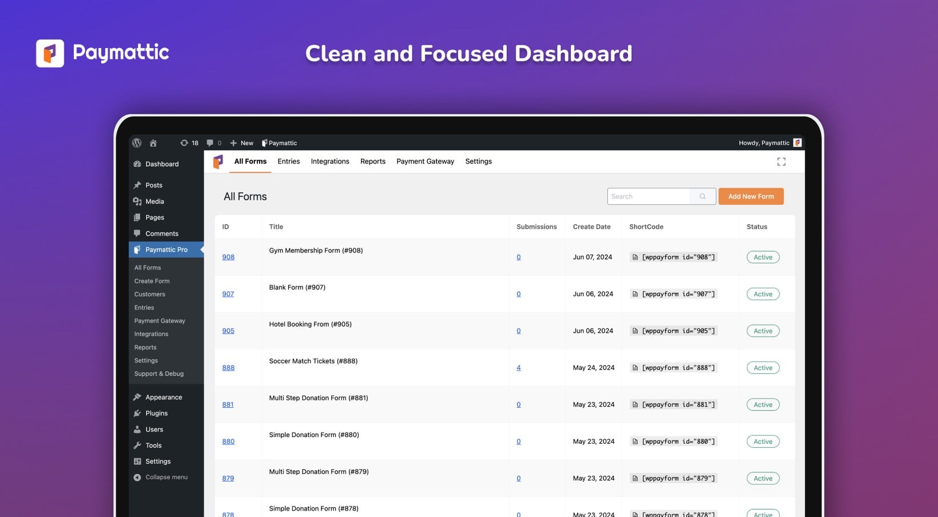Switch to the Payment Gateway tab
Screen dimensions: 938x517
coord(426,161)
